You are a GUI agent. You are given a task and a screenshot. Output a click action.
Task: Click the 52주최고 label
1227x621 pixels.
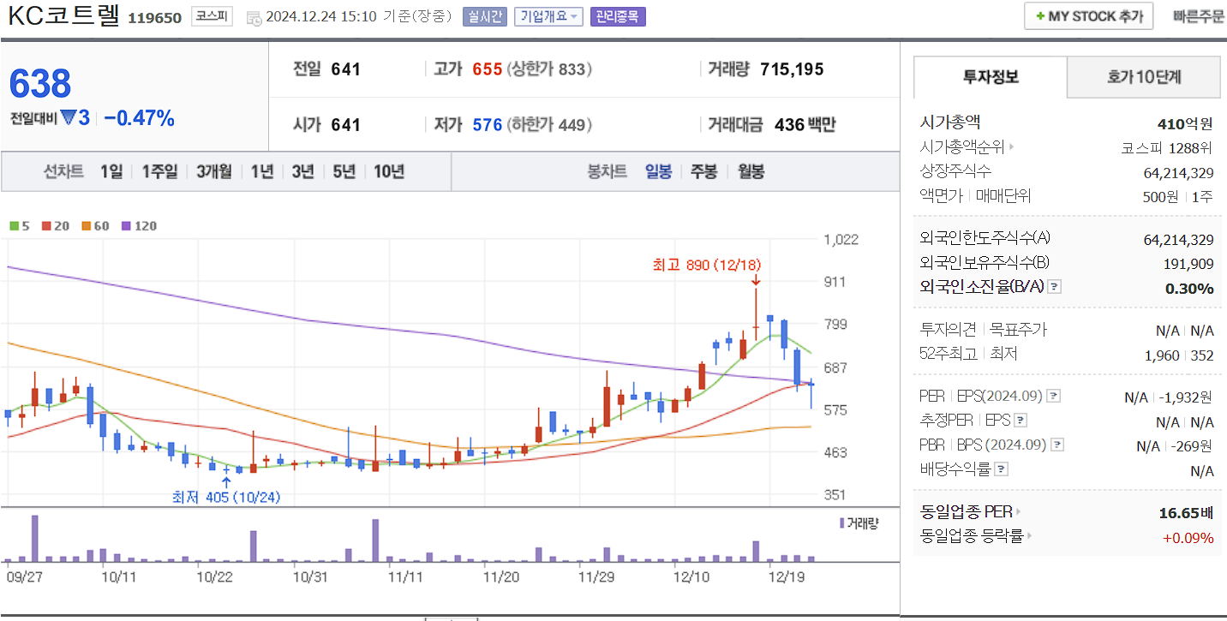948,354
